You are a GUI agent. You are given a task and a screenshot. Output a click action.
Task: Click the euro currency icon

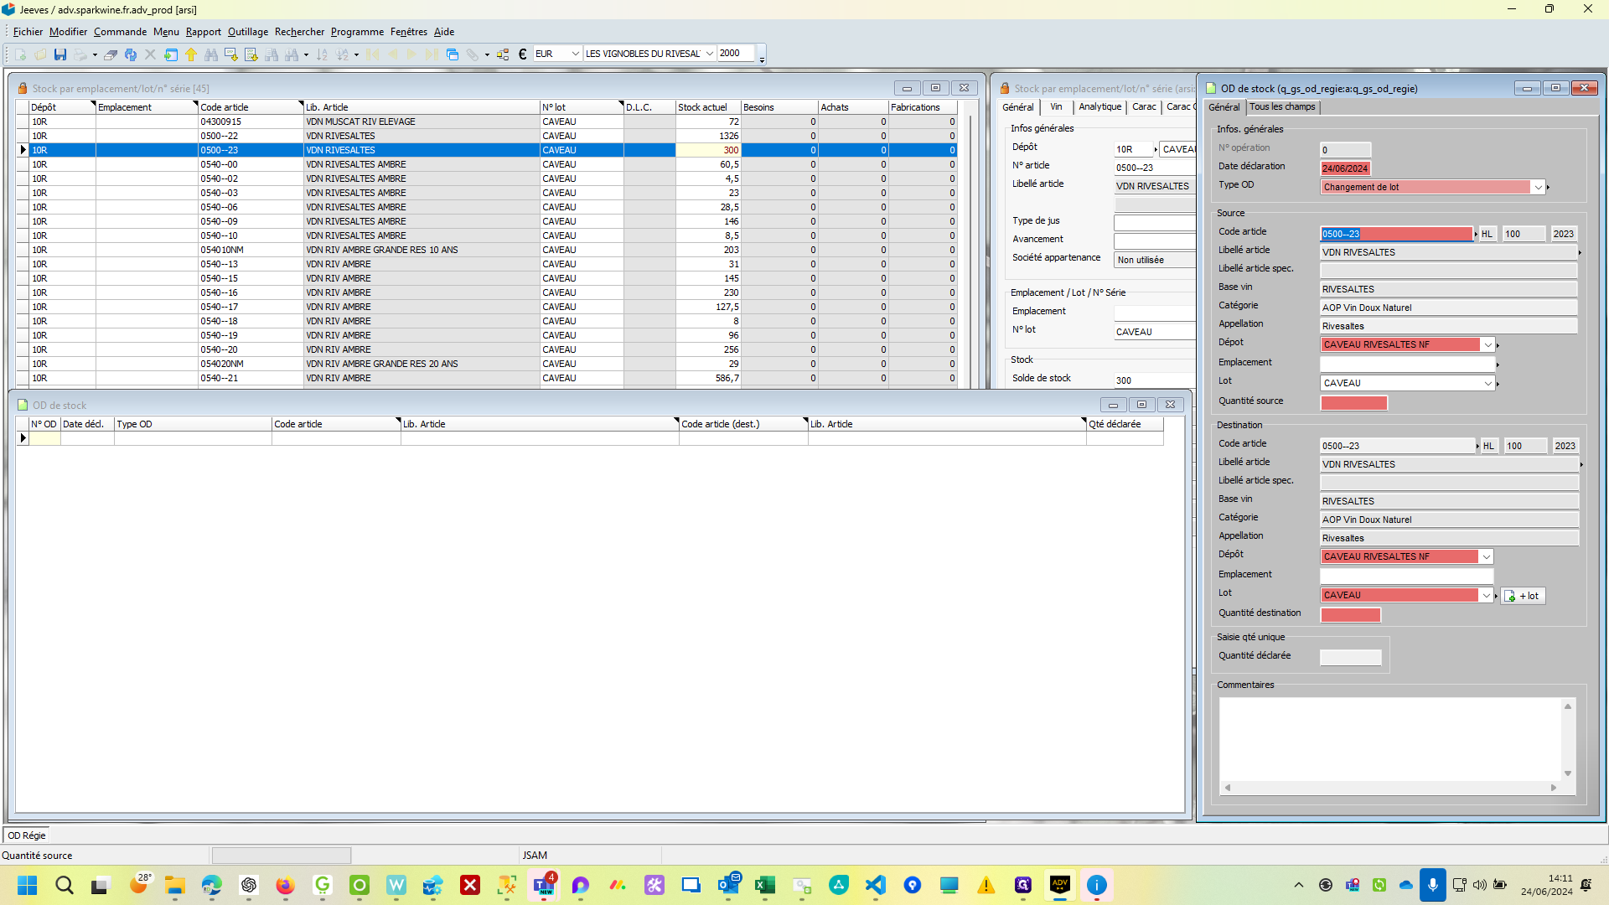pyautogui.click(x=522, y=54)
